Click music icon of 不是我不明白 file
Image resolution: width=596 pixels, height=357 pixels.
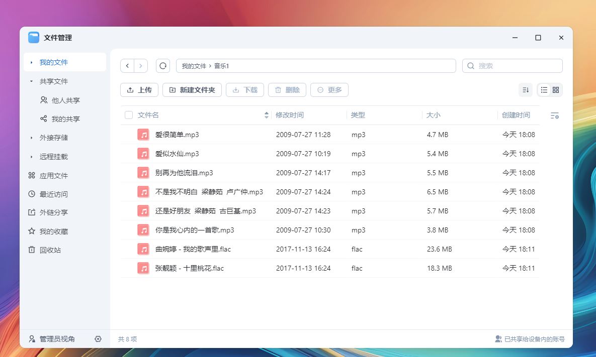click(143, 192)
